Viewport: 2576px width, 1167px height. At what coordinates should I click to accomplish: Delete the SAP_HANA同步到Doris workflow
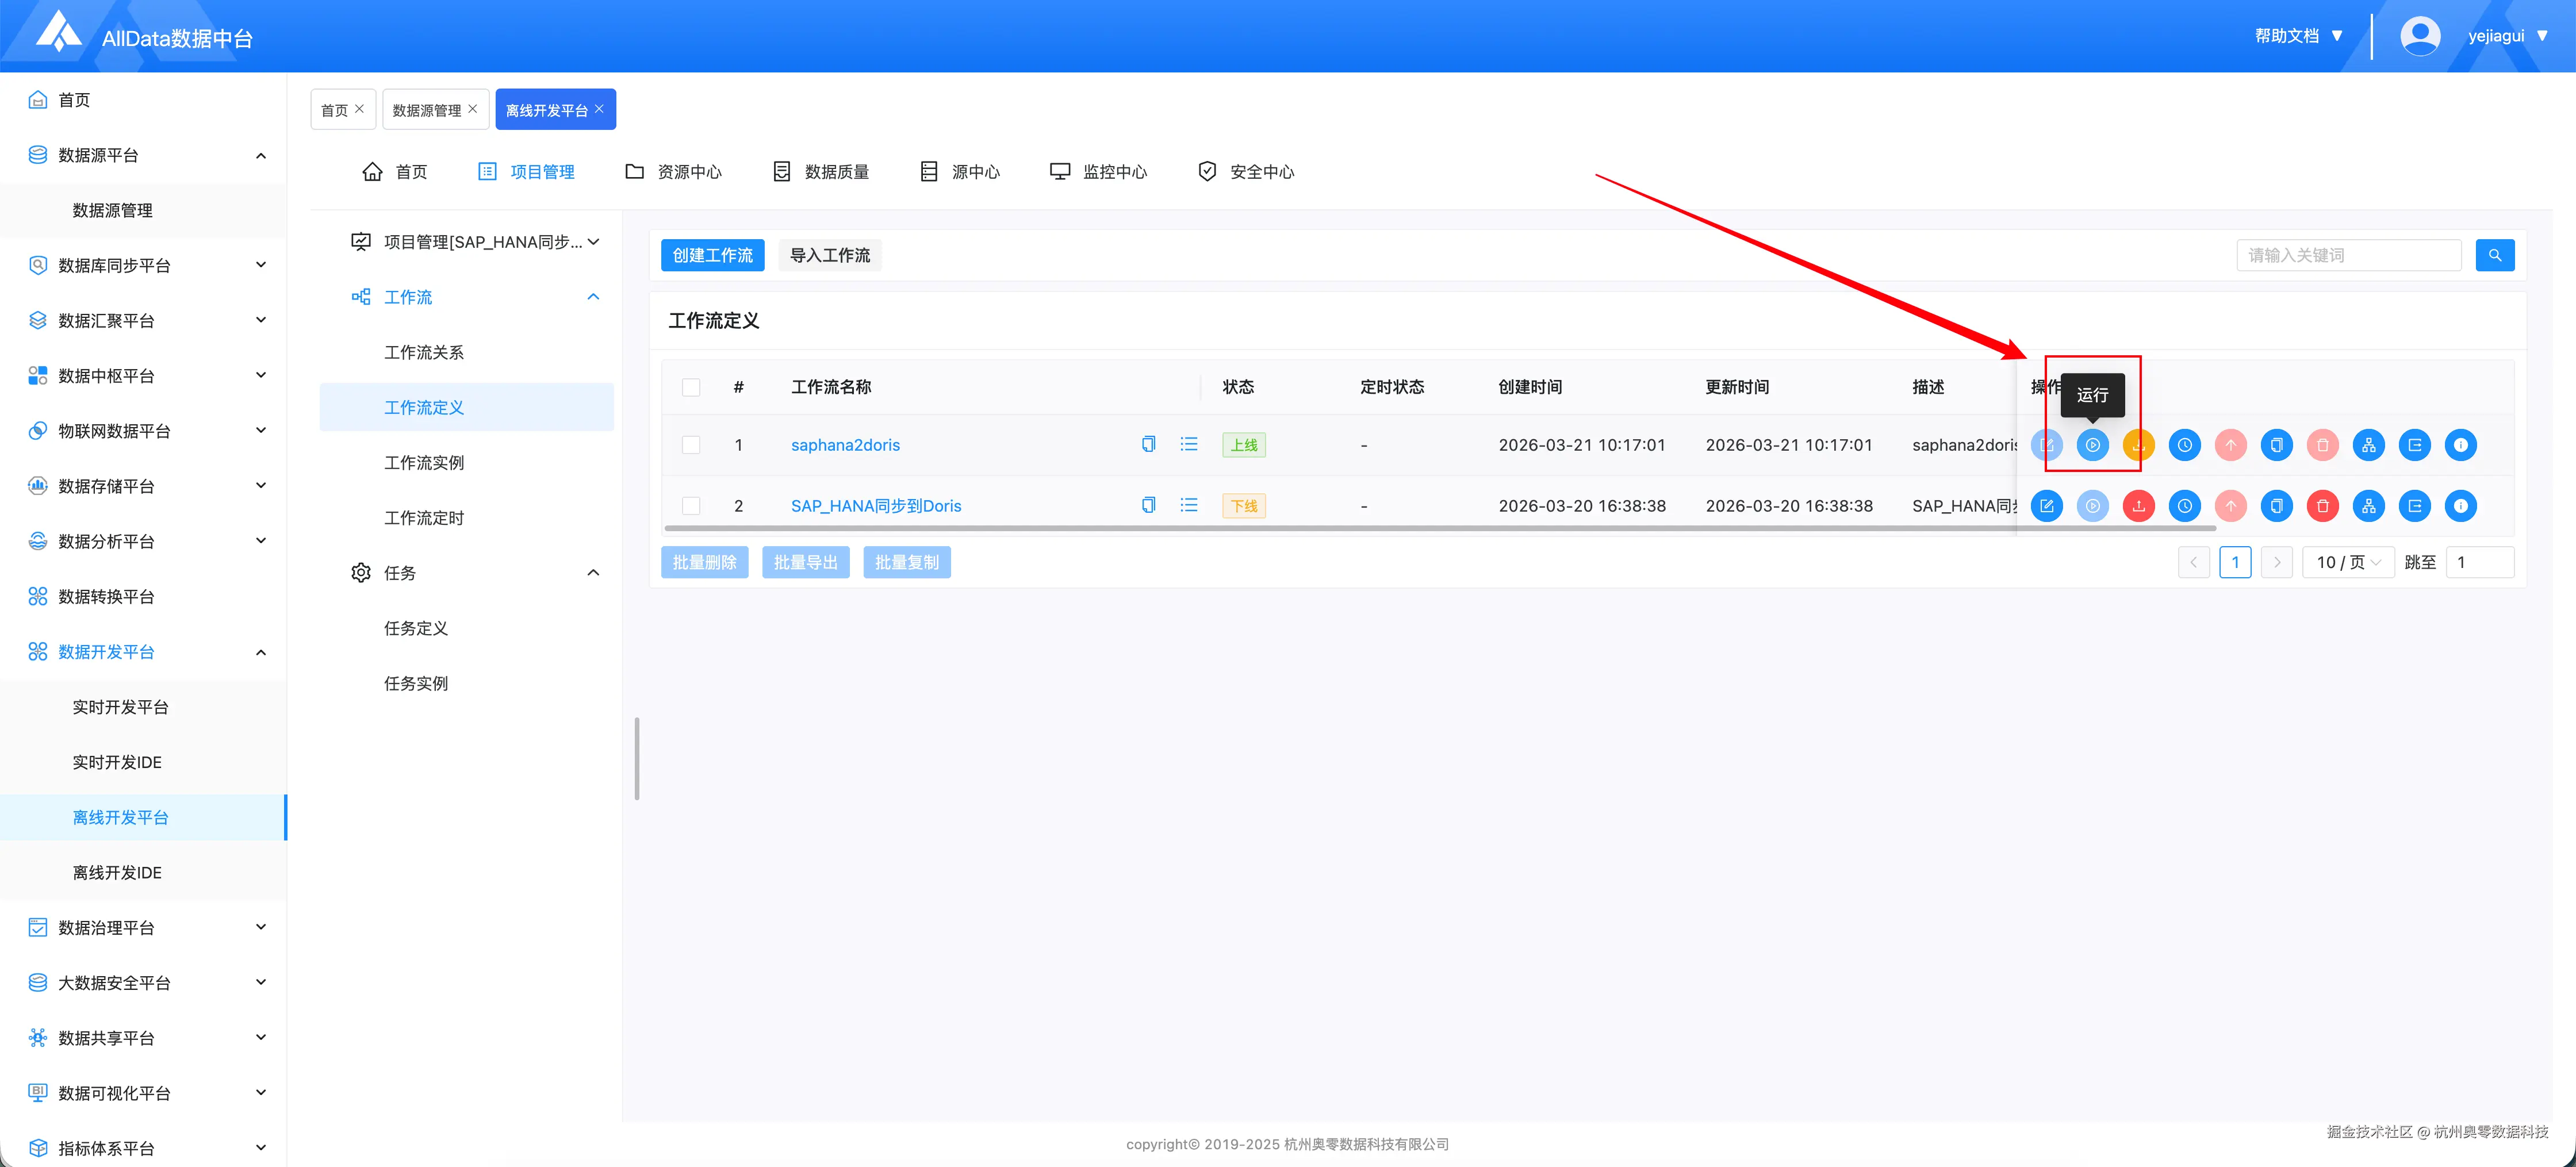pos(2322,506)
